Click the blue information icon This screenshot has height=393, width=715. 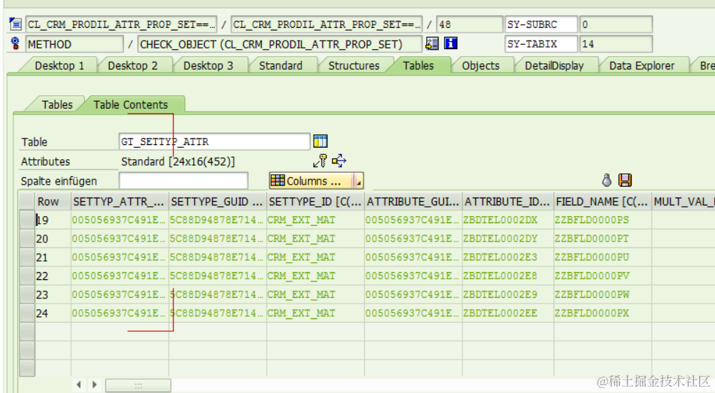[x=450, y=43]
